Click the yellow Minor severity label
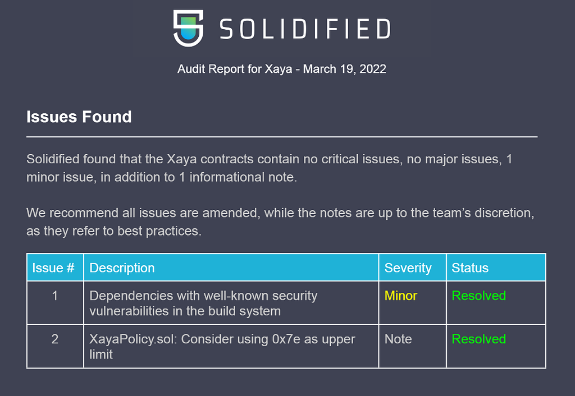Viewport: 575px width, 396px height. click(401, 296)
